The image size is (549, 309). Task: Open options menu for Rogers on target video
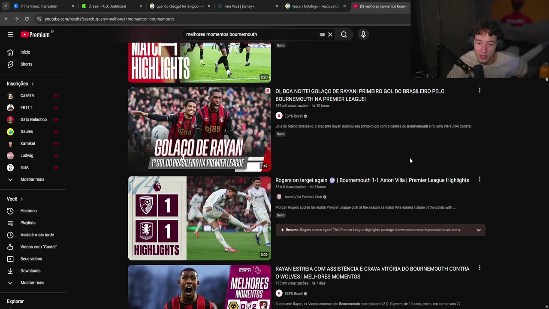(480, 179)
